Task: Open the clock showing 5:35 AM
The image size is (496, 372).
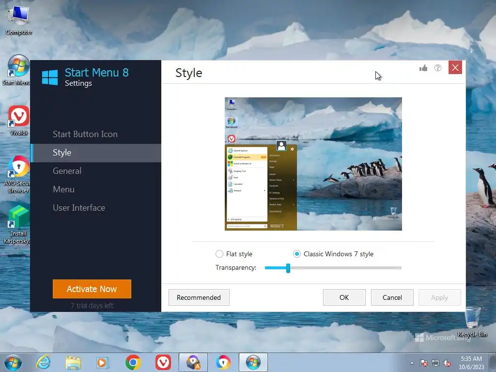Action: point(471,363)
